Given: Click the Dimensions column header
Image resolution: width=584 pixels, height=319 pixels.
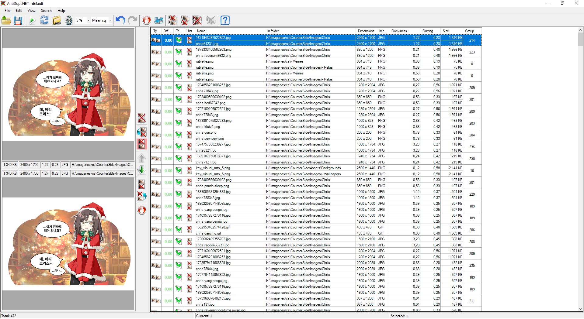Looking at the screenshot, I should (366, 31).
